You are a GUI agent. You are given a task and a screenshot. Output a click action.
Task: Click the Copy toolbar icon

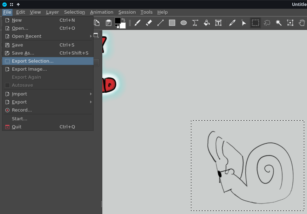[x=97, y=23]
